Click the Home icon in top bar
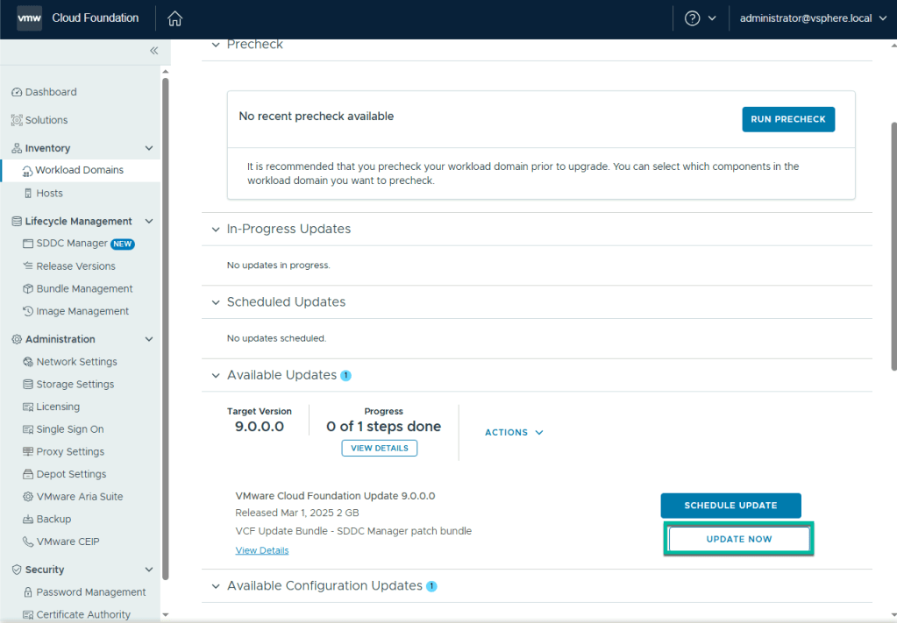Viewport: 897px width, 623px height. pyautogui.click(x=175, y=18)
